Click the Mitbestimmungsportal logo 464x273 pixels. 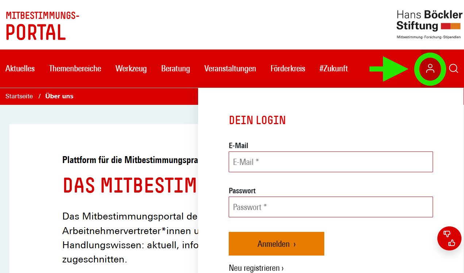pos(42,25)
